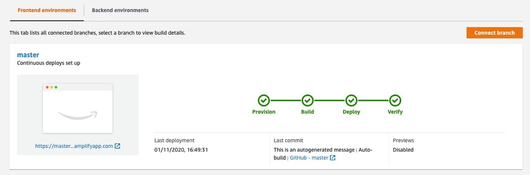The image size is (530, 175).
Task: Open the master branch link
Action: [x=28, y=55]
